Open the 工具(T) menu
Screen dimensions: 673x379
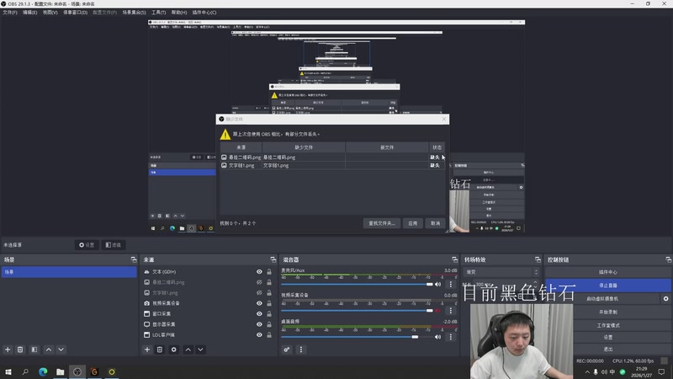pyautogui.click(x=158, y=13)
